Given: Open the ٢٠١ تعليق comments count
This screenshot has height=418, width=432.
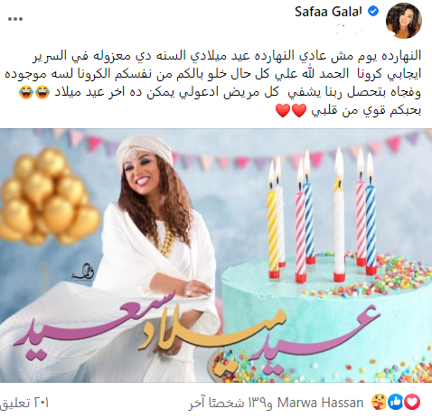Looking at the screenshot, I should (x=24, y=403).
